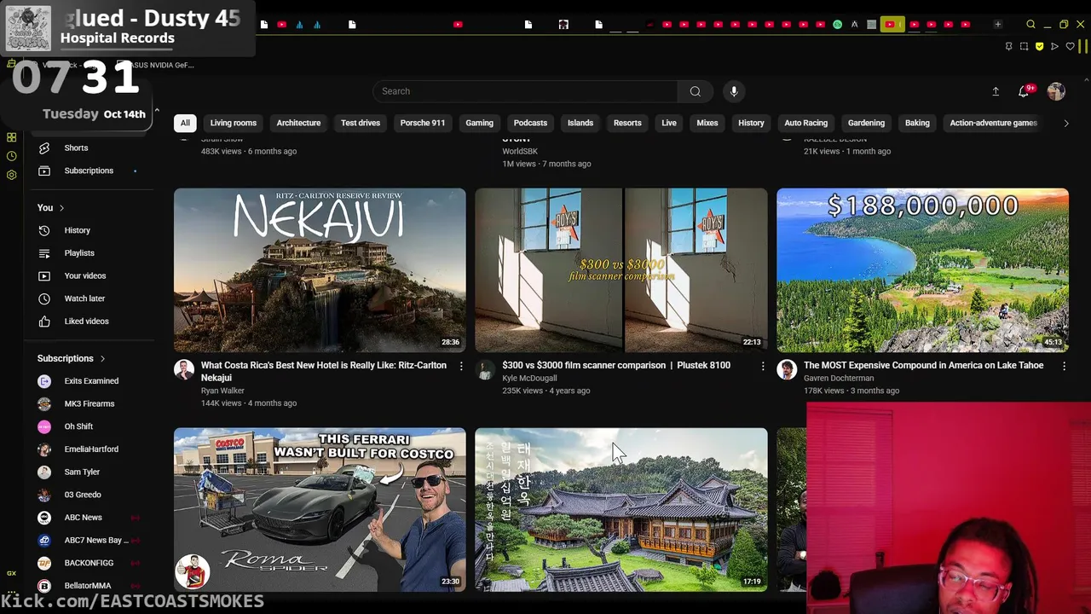The height and width of the screenshot is (614, 1091).
Task: Open more options for the Ritz-Carlton Nekajui video
Action: [x=461, y=366]
